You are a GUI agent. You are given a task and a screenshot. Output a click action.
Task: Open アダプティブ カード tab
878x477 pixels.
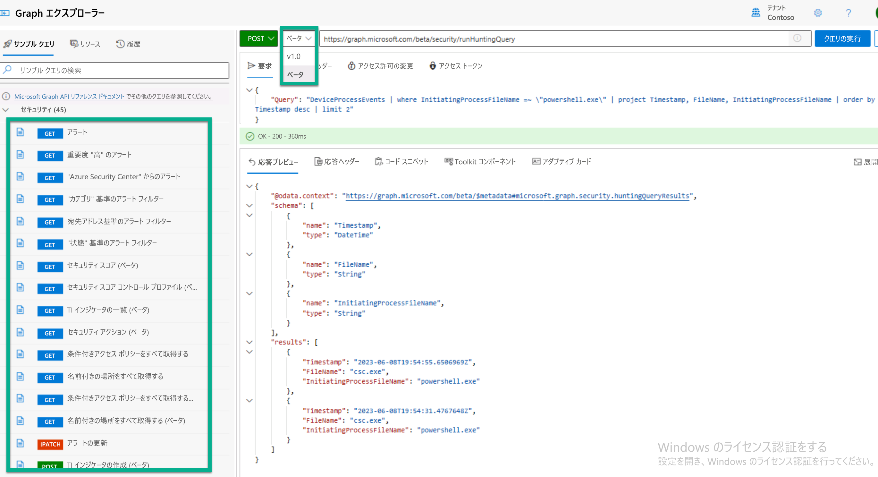coord(562,162)
